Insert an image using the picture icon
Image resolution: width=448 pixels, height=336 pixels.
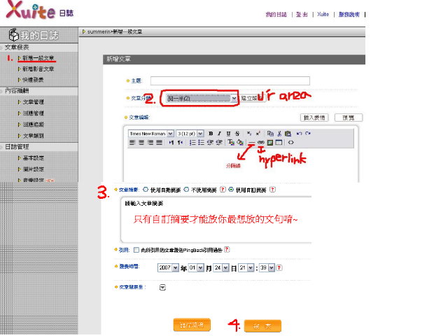coord(269,142)
